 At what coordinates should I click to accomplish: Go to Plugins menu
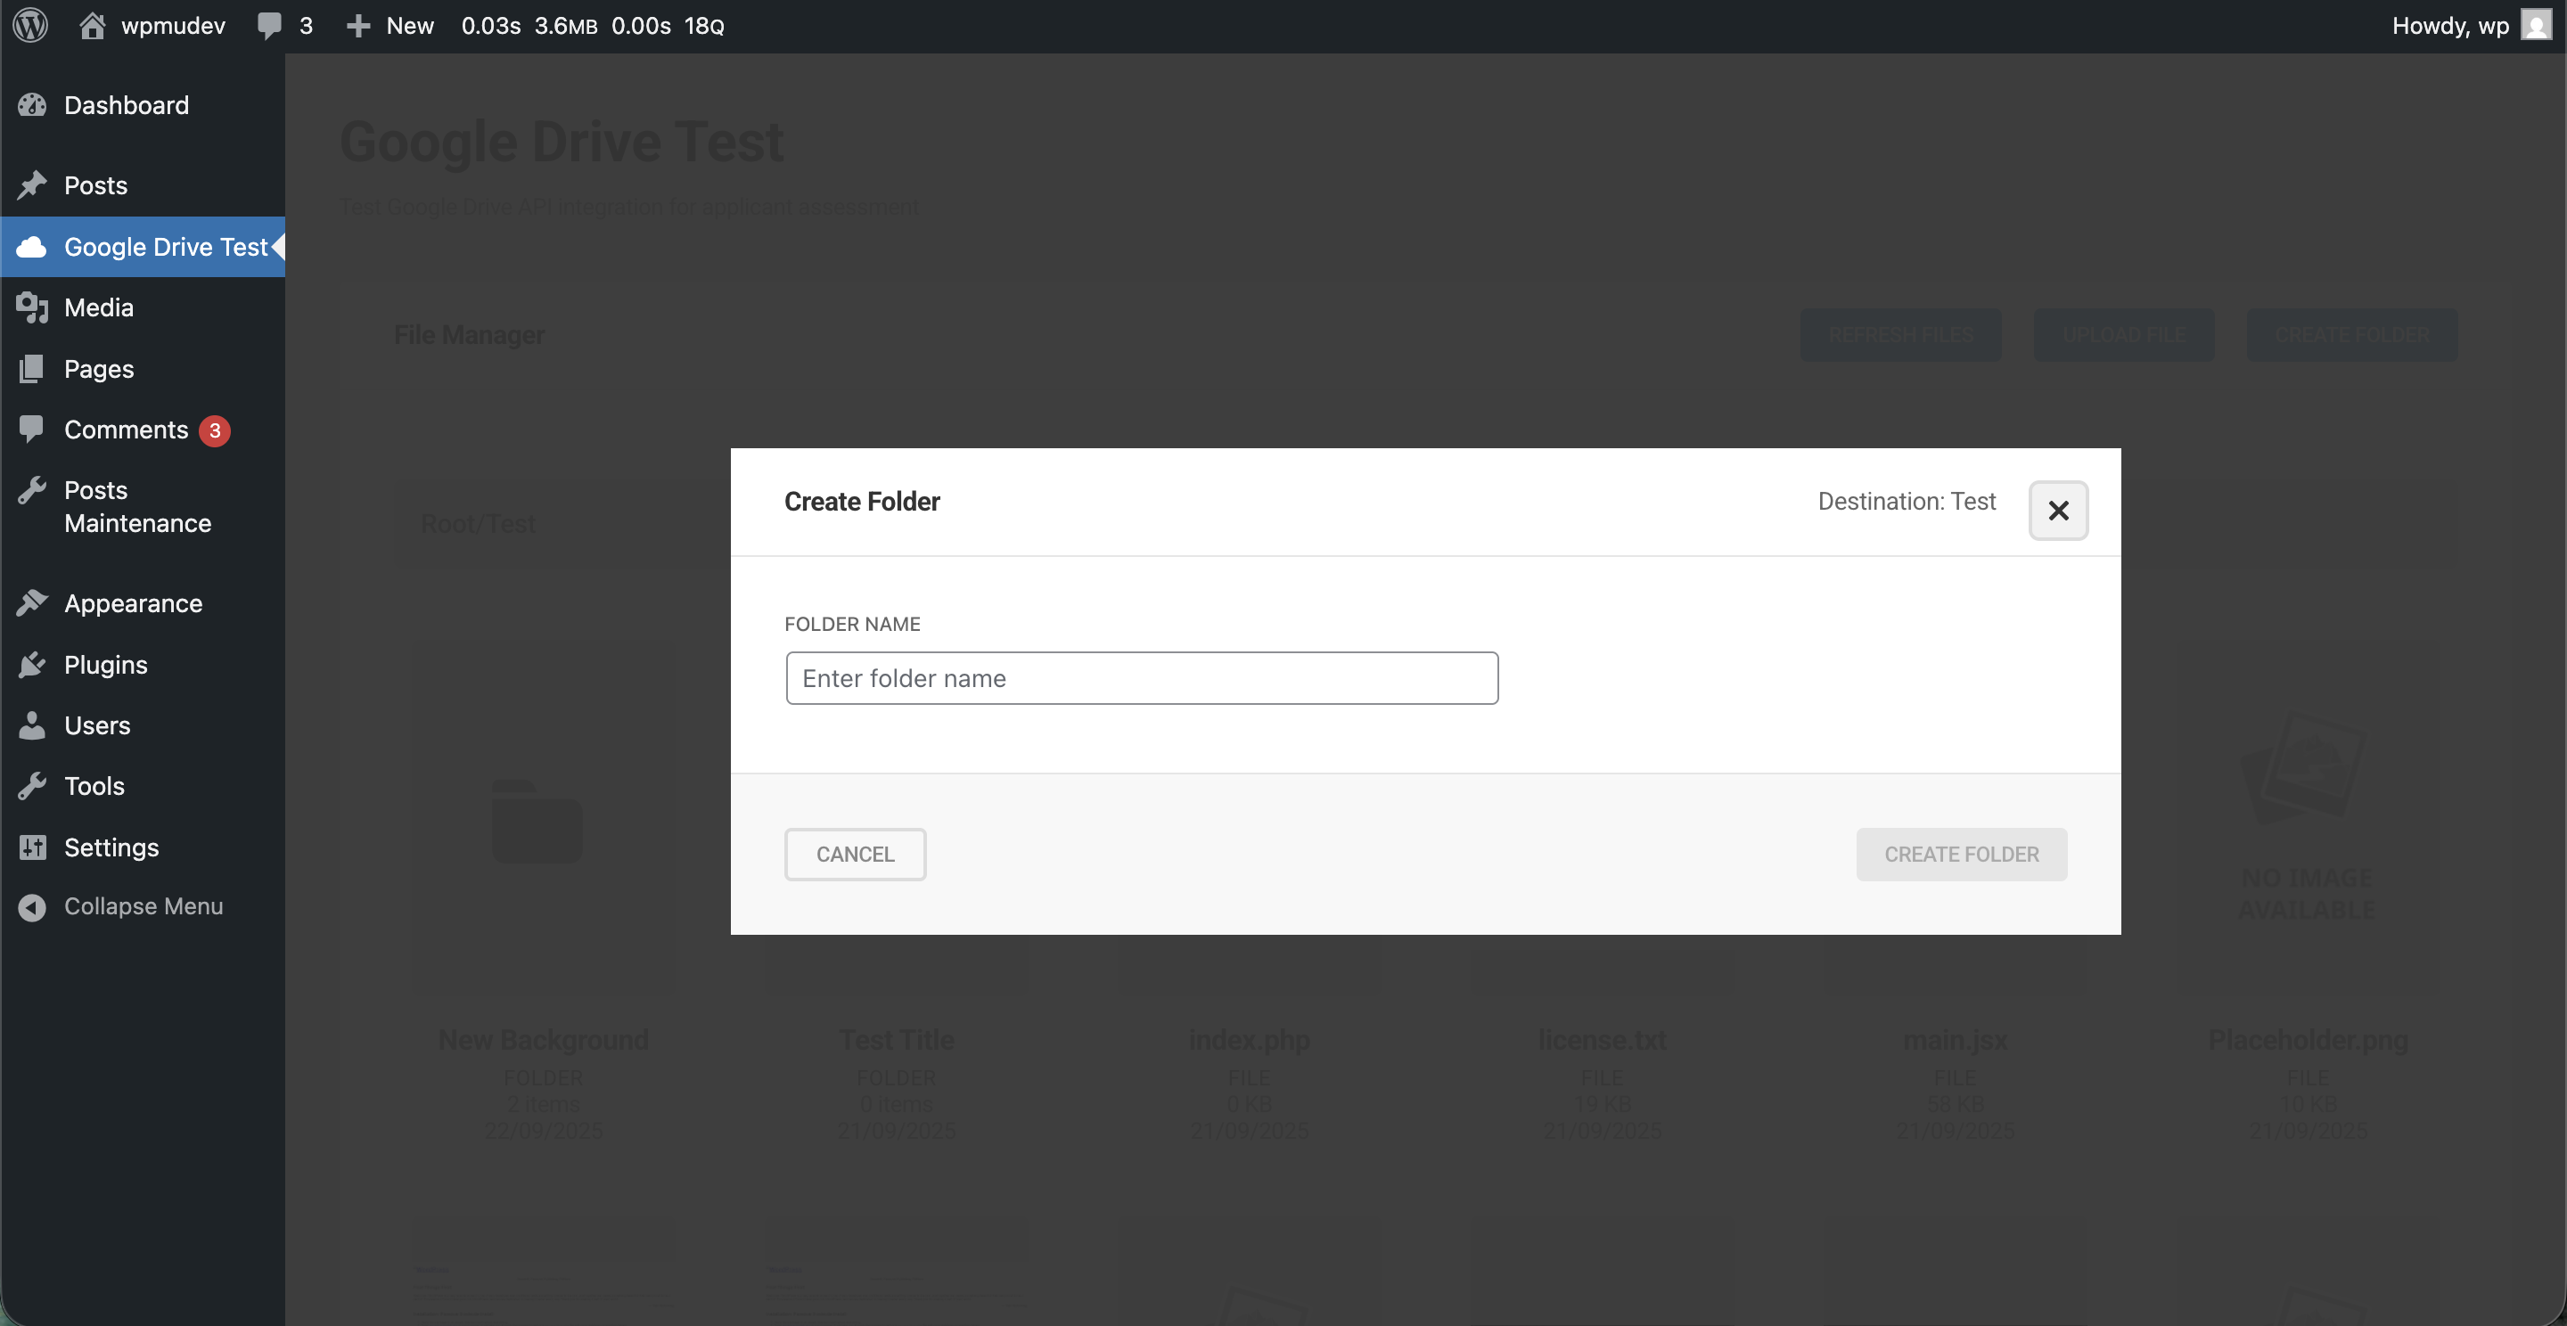143,665
